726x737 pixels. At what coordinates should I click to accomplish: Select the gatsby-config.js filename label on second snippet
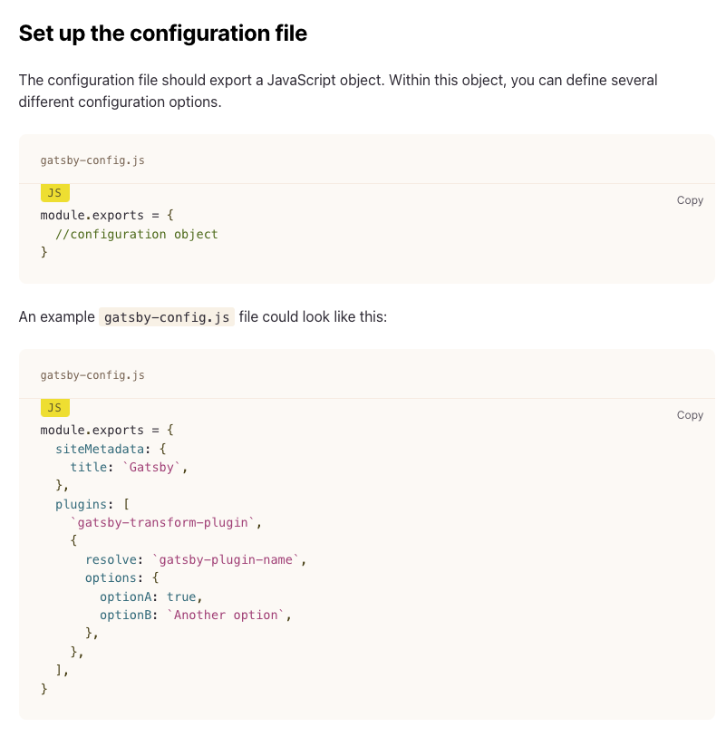click(92, 374)
